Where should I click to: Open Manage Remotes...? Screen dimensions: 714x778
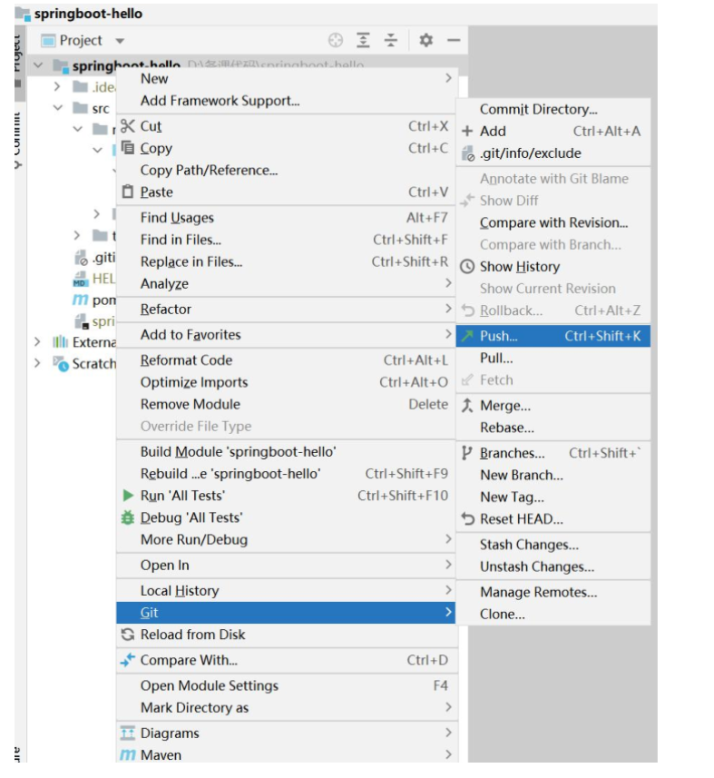tap(553, 592)
